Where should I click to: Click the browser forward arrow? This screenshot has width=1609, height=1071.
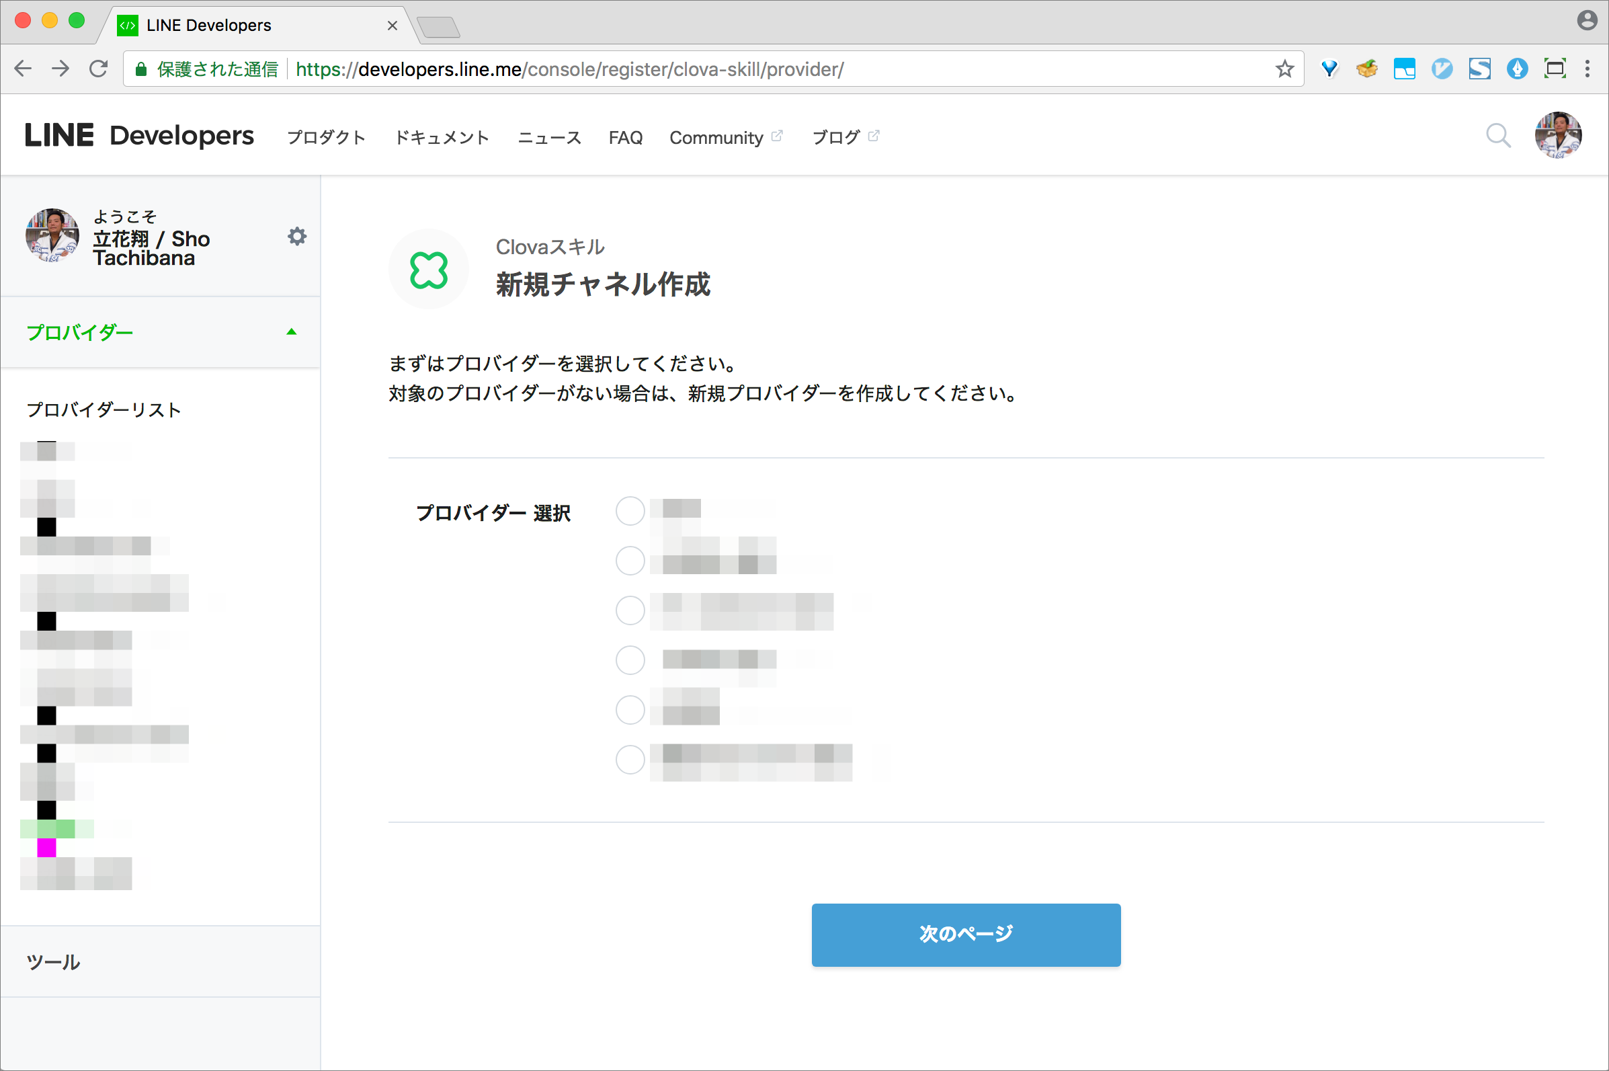click(60, 69)
